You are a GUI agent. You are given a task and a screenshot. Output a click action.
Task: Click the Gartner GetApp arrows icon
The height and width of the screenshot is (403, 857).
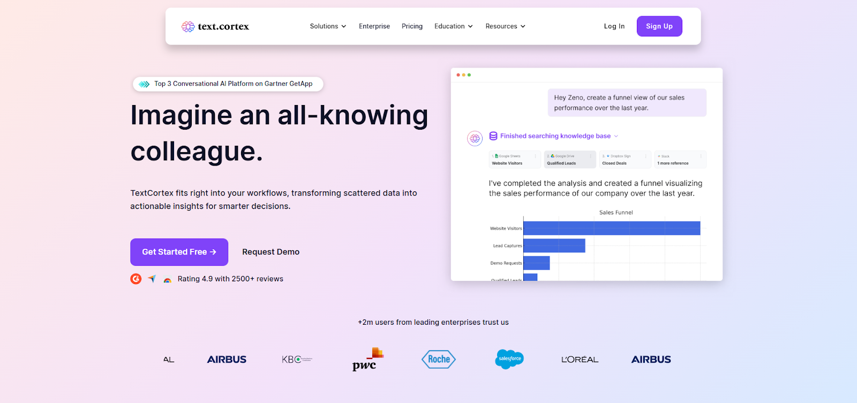coord(144,84)
